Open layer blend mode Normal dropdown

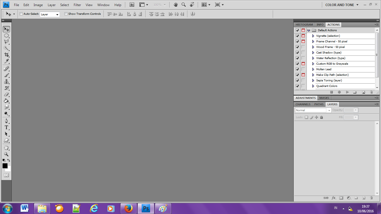pyautogui.click(x=313, y=110)
